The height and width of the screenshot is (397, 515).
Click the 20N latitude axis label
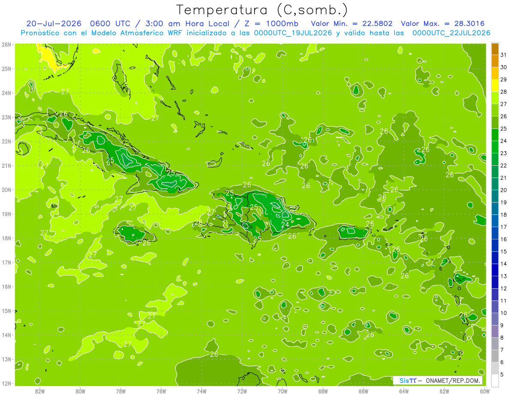pos(6,190)
